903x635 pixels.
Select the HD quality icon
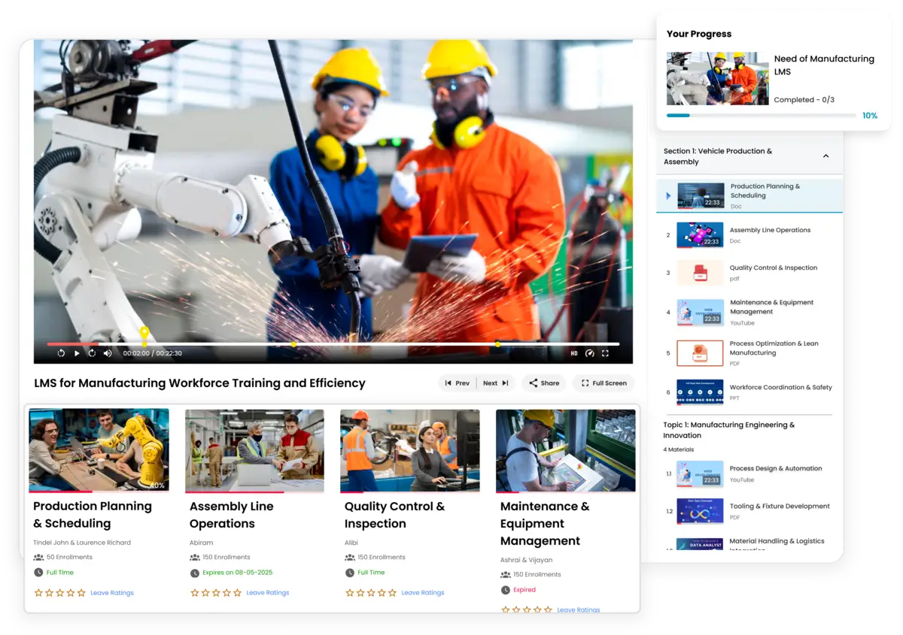[x=574, y=352]
